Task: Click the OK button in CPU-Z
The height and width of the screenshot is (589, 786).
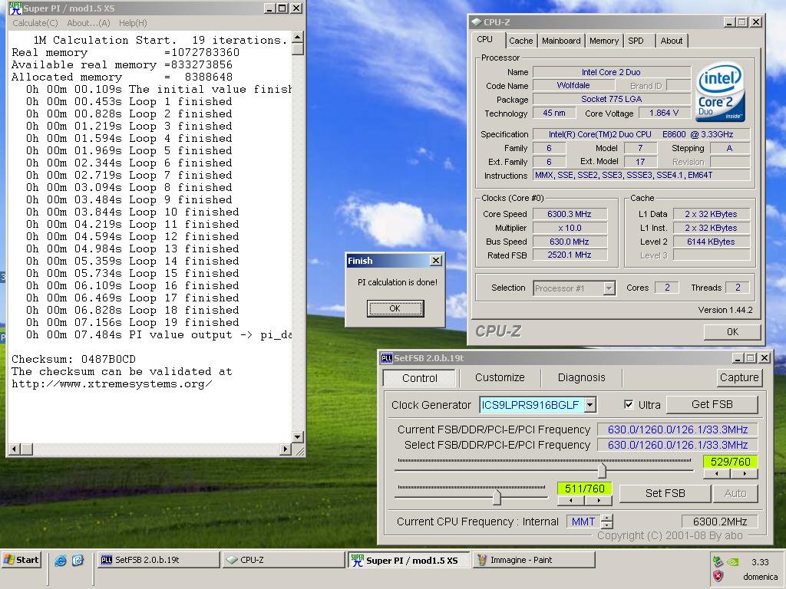Action: 732,331
